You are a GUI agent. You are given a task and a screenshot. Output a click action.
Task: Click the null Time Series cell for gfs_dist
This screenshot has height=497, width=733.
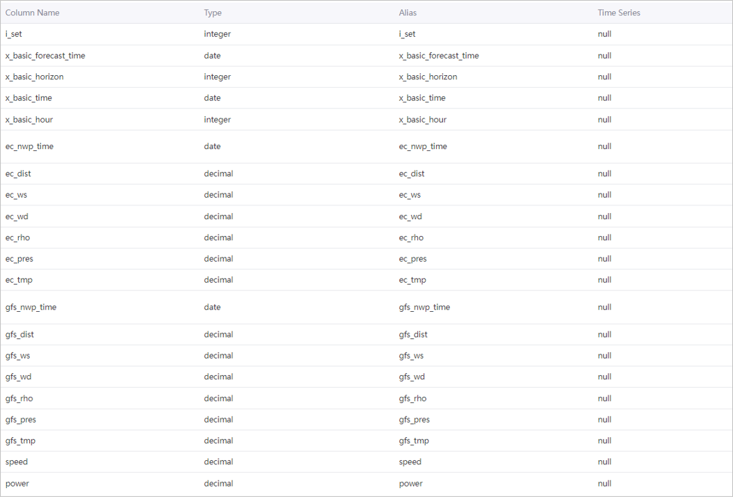[x=604, y=334]
